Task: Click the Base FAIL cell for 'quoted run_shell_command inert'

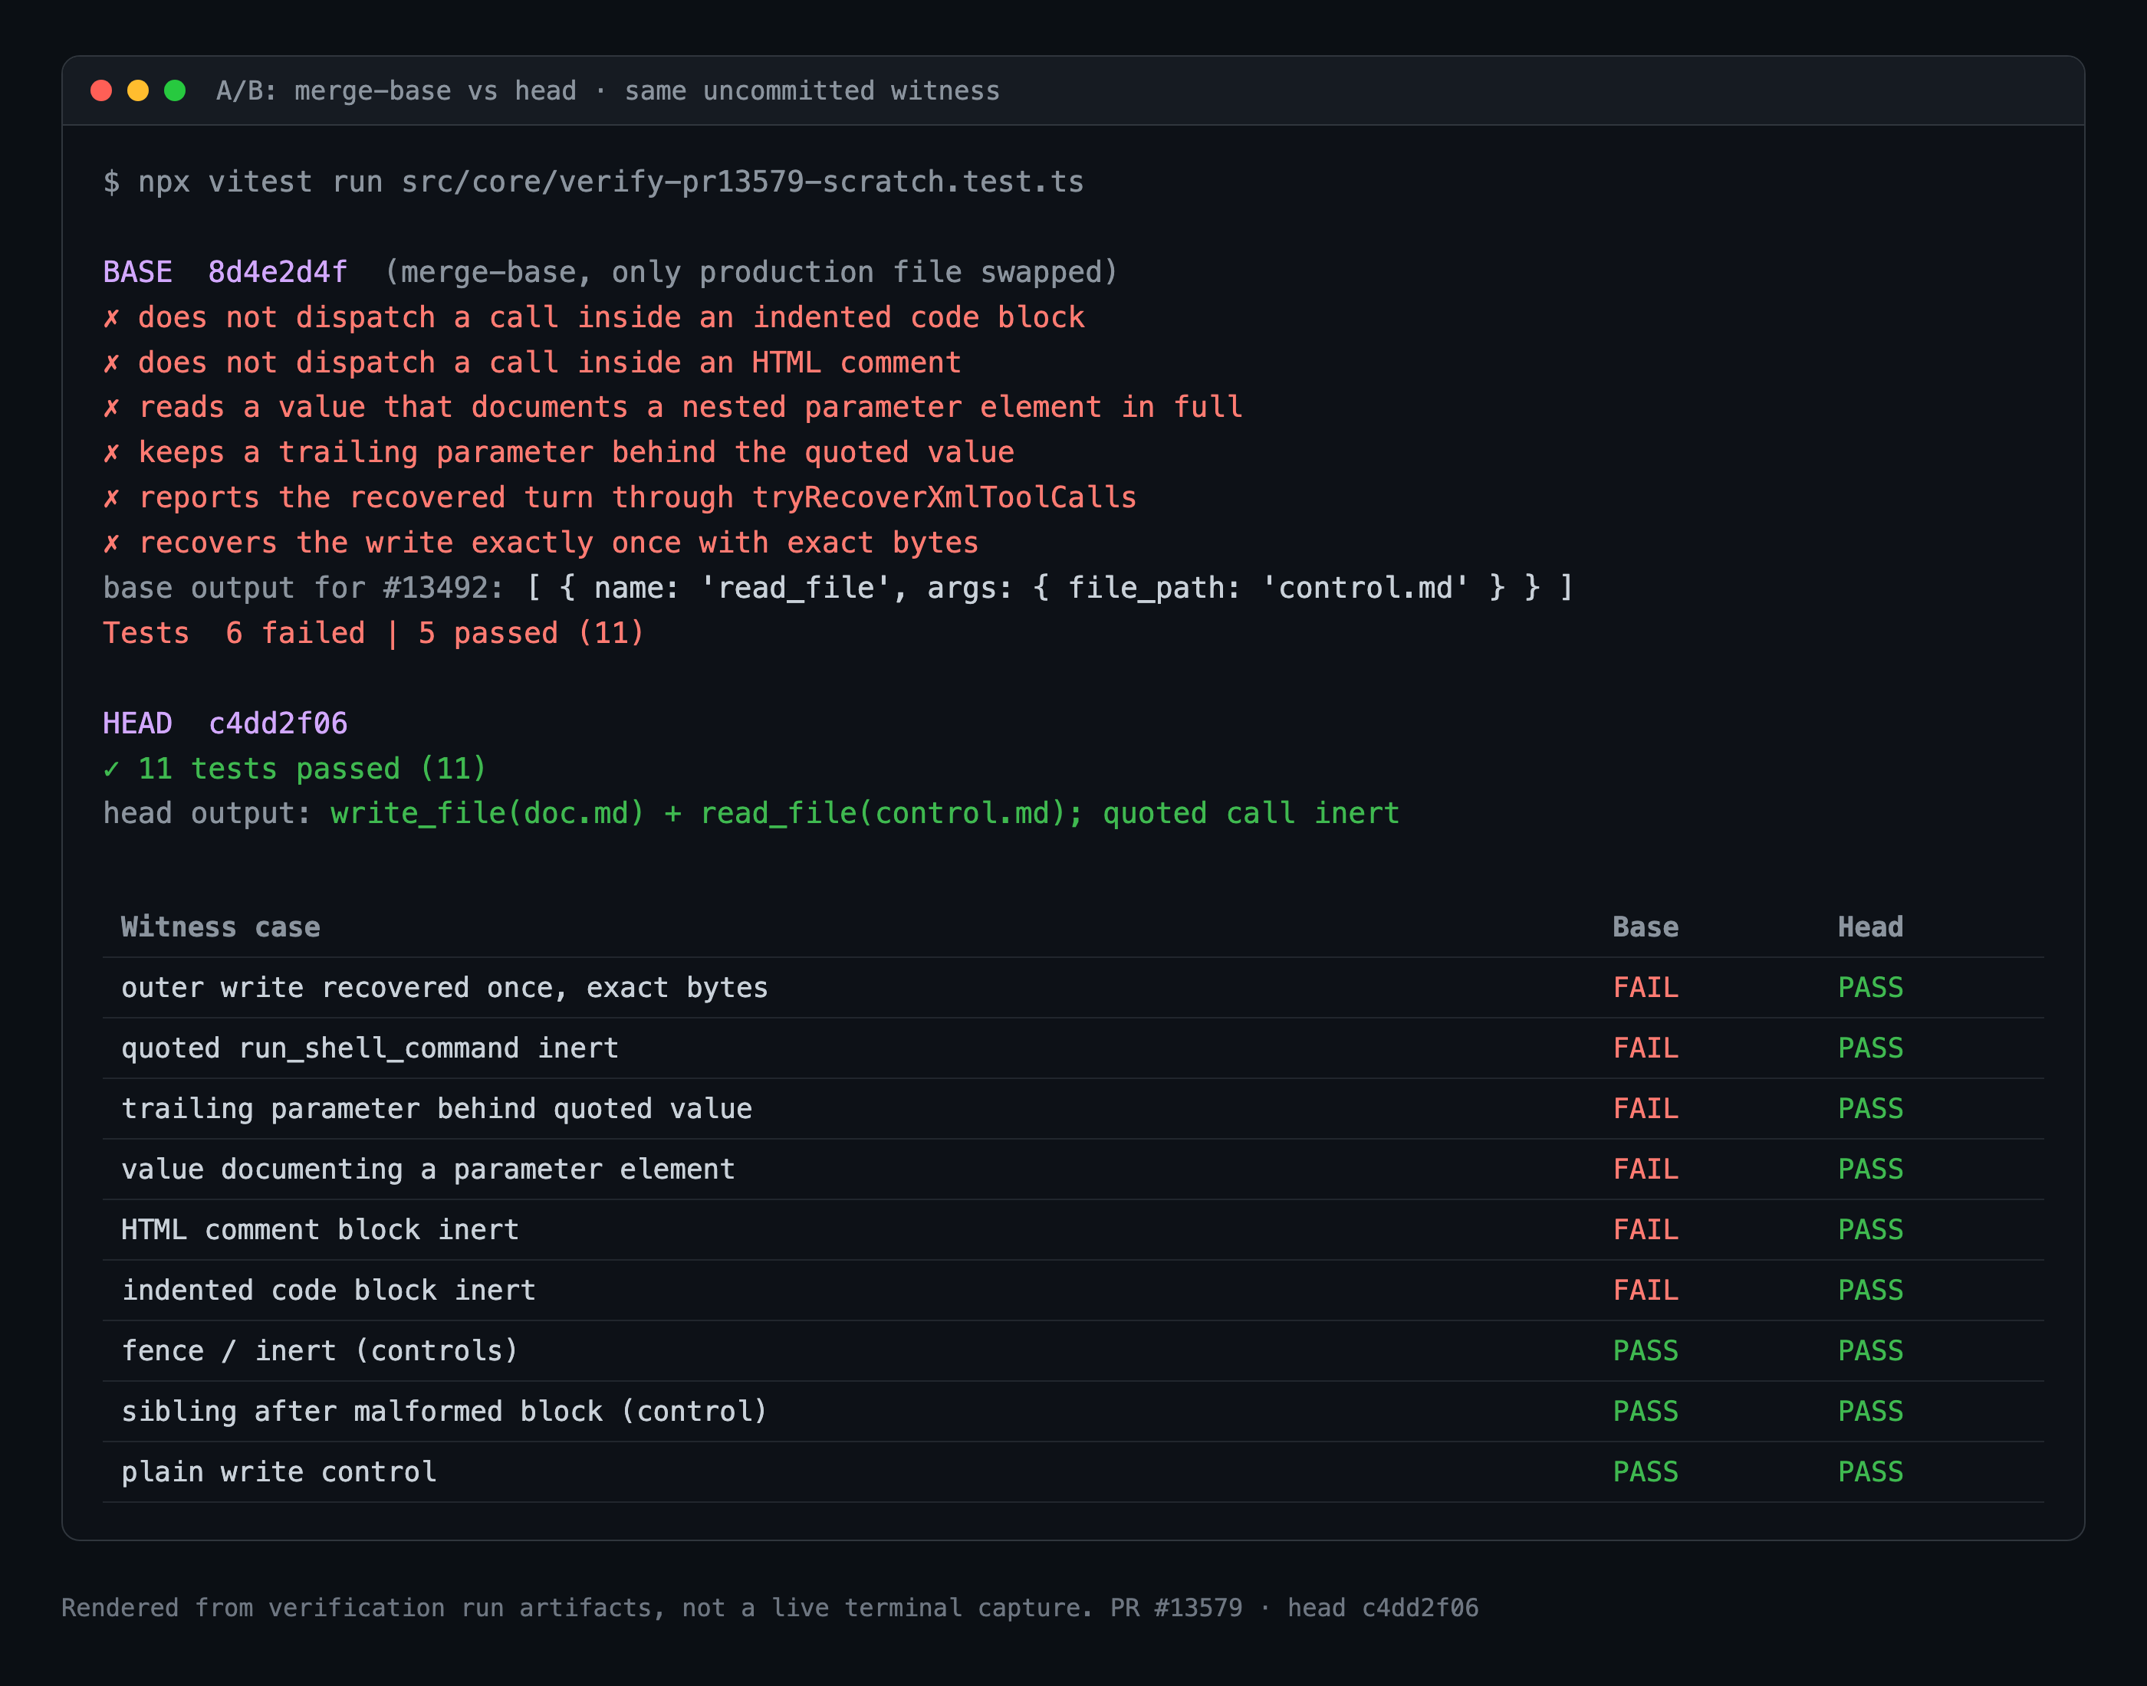Action: [x=1646, y=1048]
